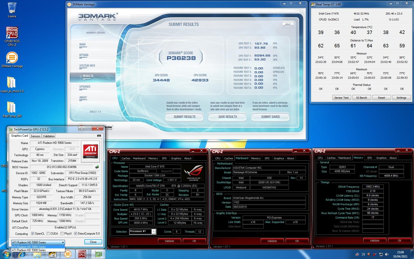Click HELP button in 3DMark Vantage
This screenshot has width=414, height=259.
point(288,24)
